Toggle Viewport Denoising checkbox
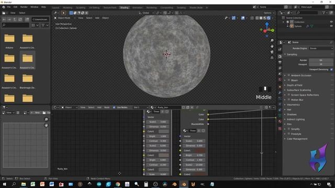The height and width of the screenshot is (188, 335). [331, 69]
